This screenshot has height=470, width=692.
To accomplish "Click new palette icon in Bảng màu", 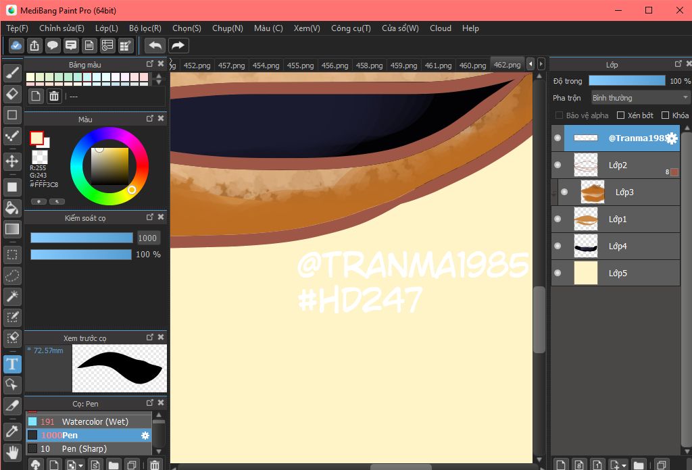I will click(x=36, y=96).
